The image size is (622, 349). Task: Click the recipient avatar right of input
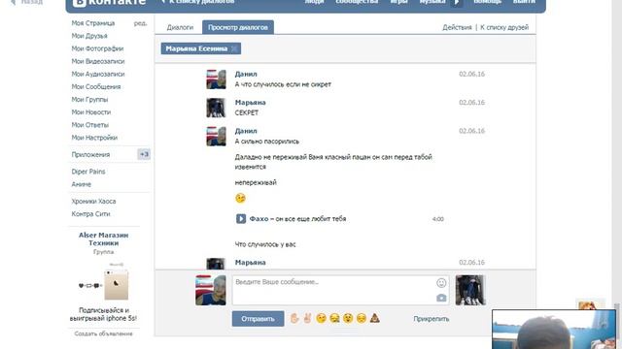(470, 290)
